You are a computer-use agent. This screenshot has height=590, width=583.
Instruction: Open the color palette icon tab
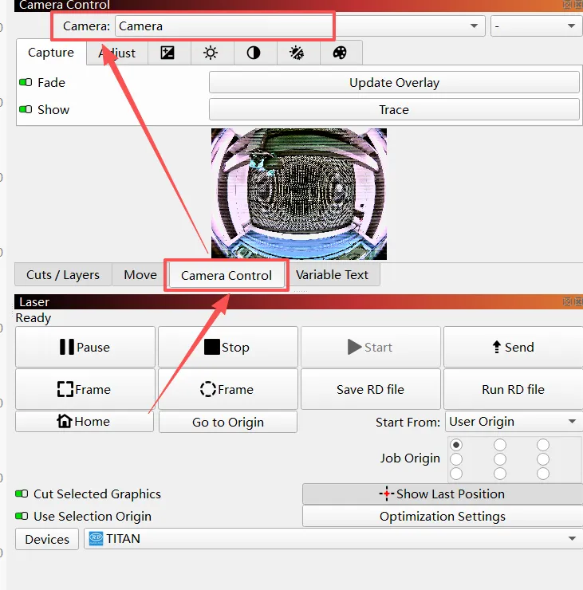tap(340, 53)
